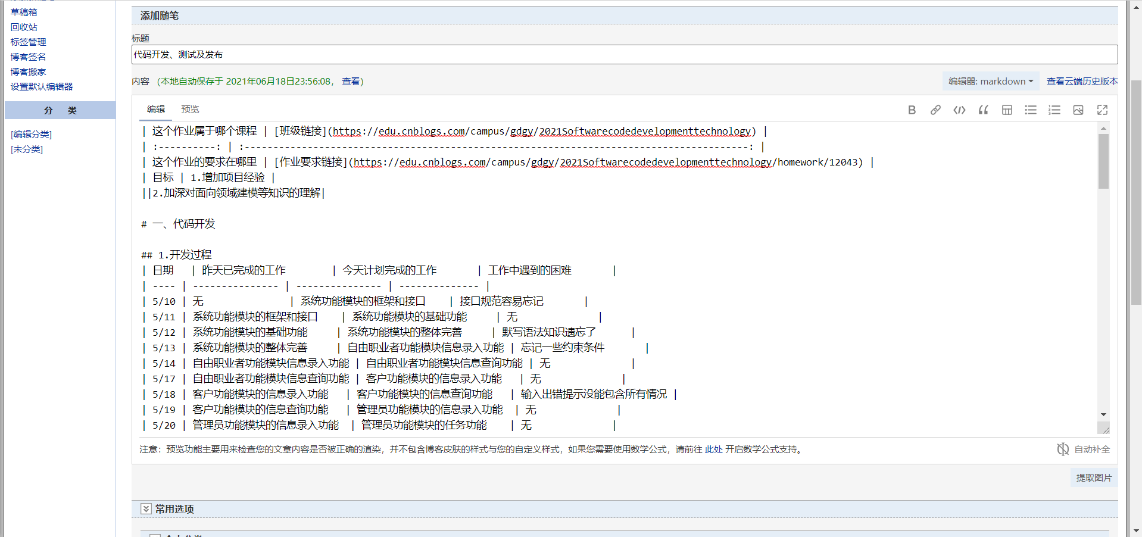Click the '1.增加项目经验' text
The width and height of the screenshot is (1142, 537).
coord(227,177)
